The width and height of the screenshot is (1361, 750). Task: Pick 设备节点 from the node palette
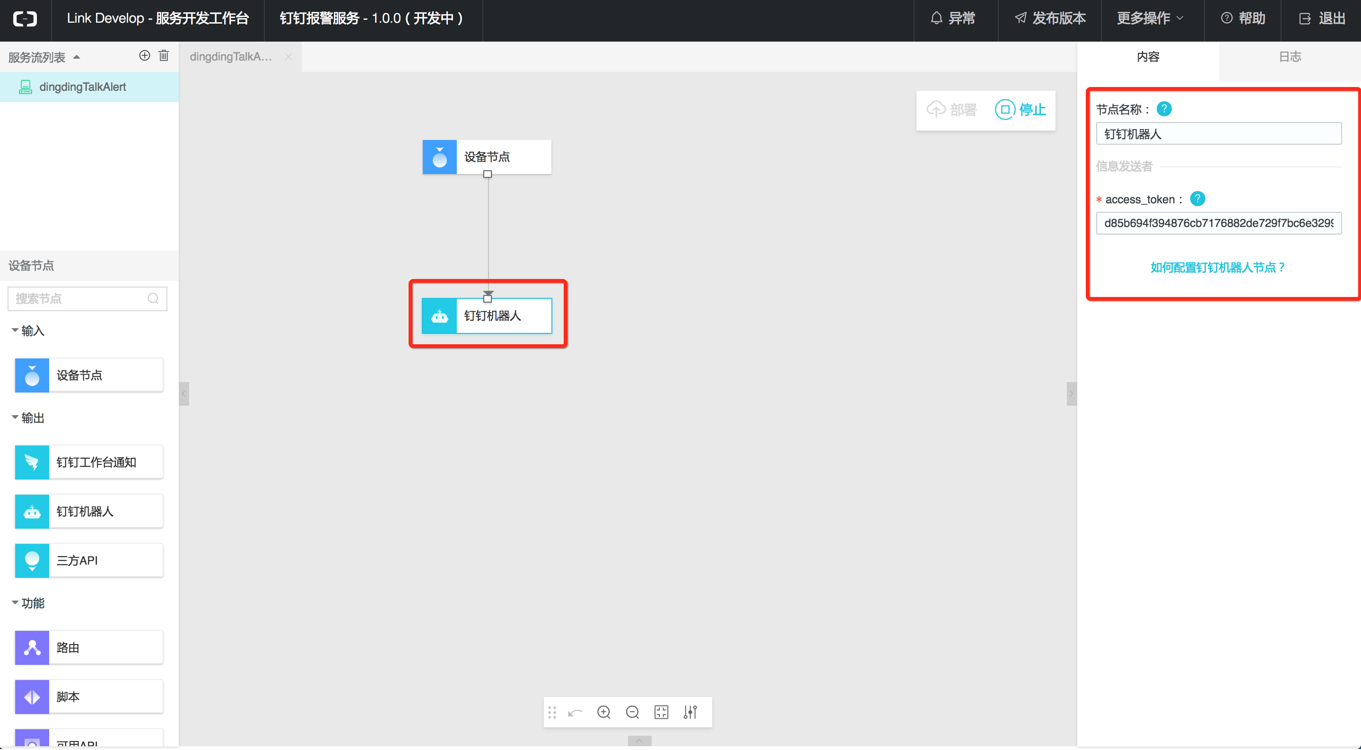point(89,375)
